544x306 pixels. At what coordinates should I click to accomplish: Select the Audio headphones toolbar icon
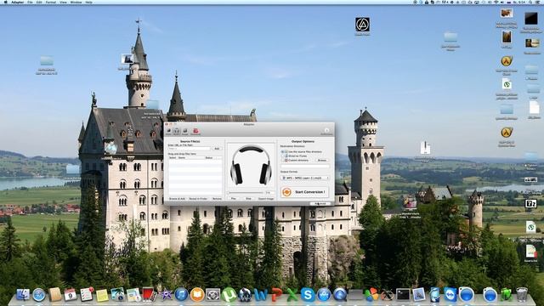point(177,132)
